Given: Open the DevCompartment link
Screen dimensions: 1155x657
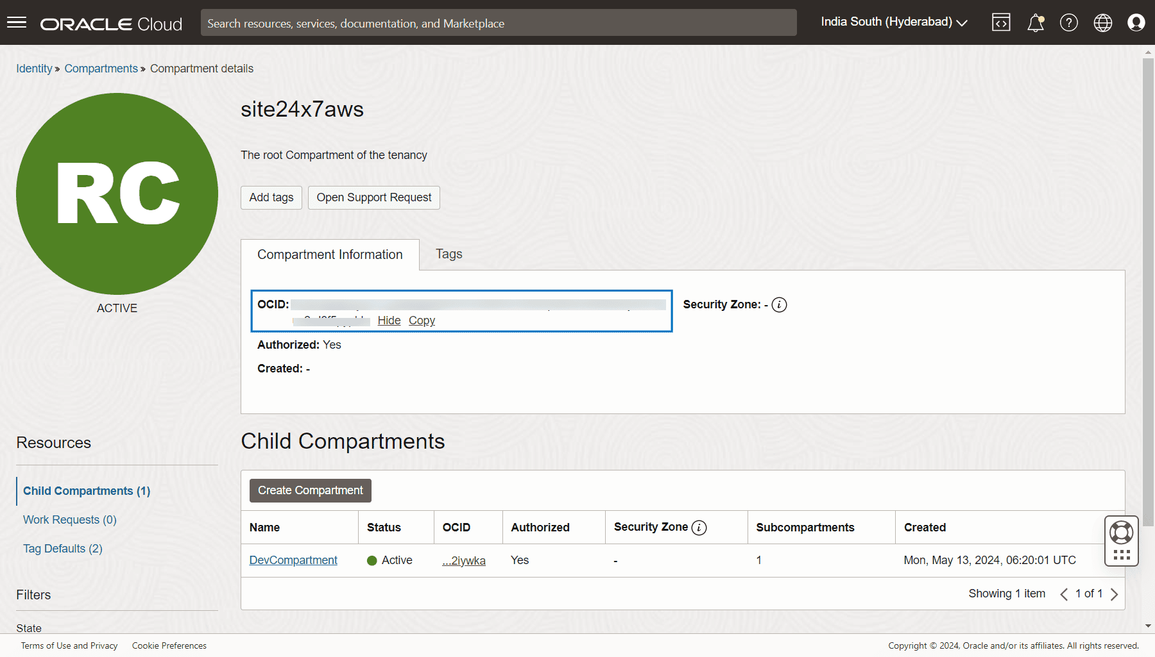Looking at the screenshot, I should point(293,560).
